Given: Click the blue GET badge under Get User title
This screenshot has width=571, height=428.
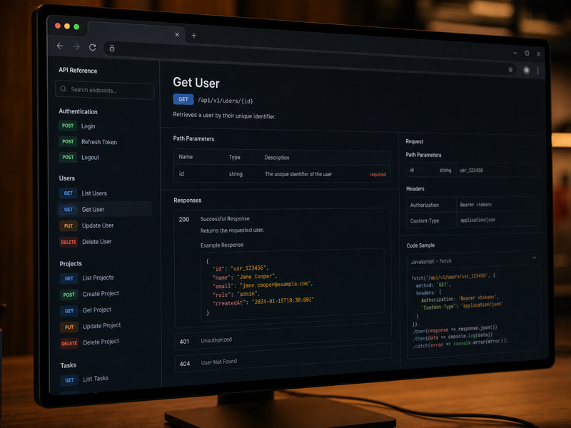Looking at the screenshot, I should [183, 99].
